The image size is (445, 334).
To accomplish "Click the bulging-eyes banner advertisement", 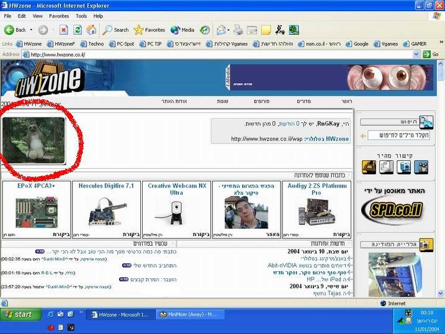I will coord(331,77).
